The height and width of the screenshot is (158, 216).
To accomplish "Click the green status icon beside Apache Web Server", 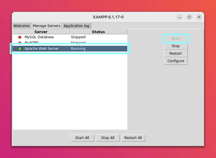I will (x=20, y=49).
